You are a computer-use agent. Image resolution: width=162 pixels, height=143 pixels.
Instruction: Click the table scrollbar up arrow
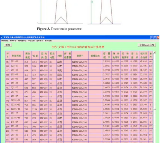point(154,52)
